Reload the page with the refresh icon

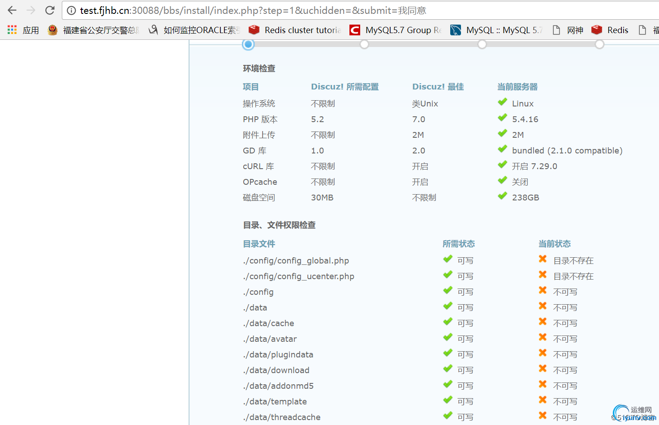50,10
